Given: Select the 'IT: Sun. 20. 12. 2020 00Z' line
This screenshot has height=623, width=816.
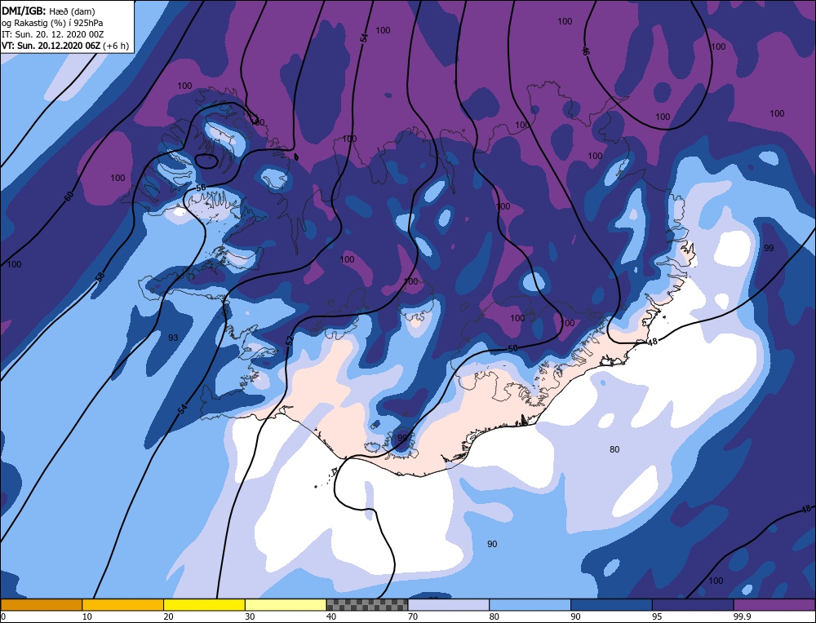Looking at the screenshot, I should coord(53,34).
